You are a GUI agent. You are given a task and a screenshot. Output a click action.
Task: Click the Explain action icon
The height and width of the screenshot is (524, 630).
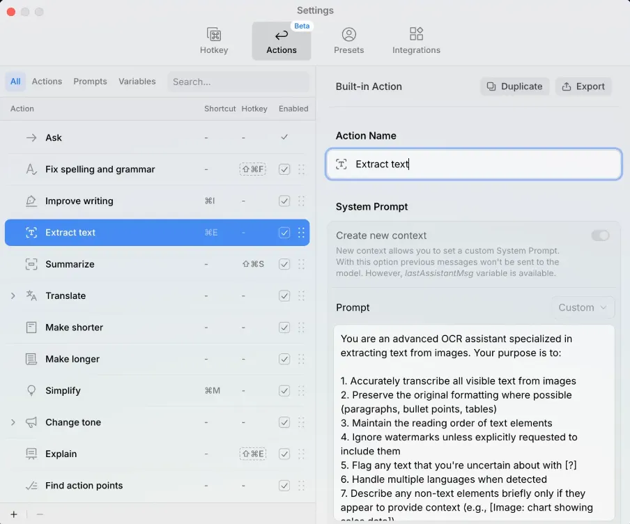[x=31, y=454]
